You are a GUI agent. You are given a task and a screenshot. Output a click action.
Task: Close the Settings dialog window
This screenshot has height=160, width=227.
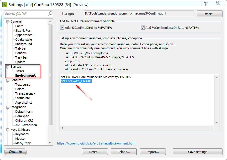click(217, 3)
